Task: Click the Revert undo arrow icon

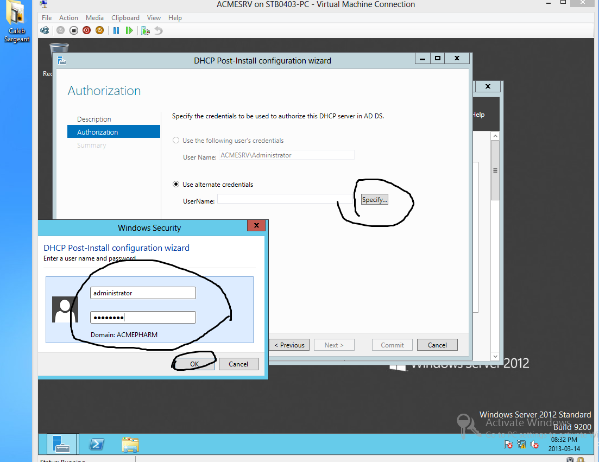Action: pyautogui.click(x=159, y=30)
